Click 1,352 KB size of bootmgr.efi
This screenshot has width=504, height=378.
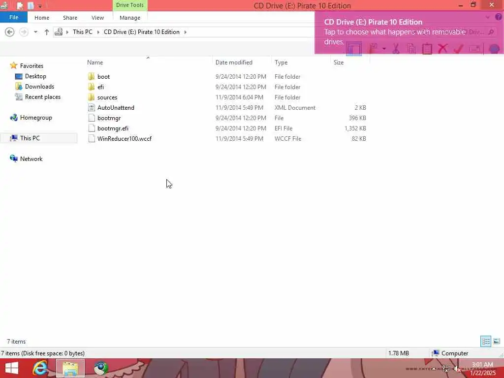tap(355, 128)
